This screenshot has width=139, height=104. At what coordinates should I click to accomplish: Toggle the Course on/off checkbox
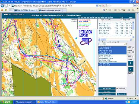point(133,52)
